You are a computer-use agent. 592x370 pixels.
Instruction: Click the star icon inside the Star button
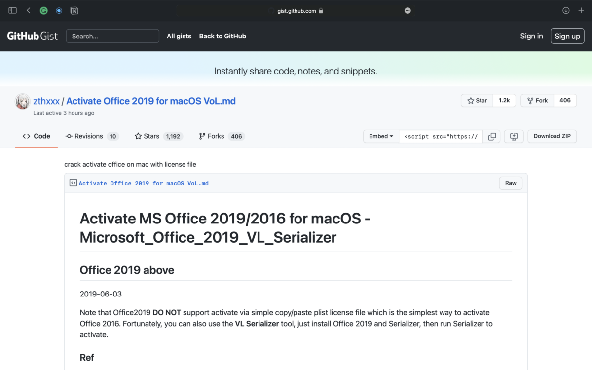(470, 100)
